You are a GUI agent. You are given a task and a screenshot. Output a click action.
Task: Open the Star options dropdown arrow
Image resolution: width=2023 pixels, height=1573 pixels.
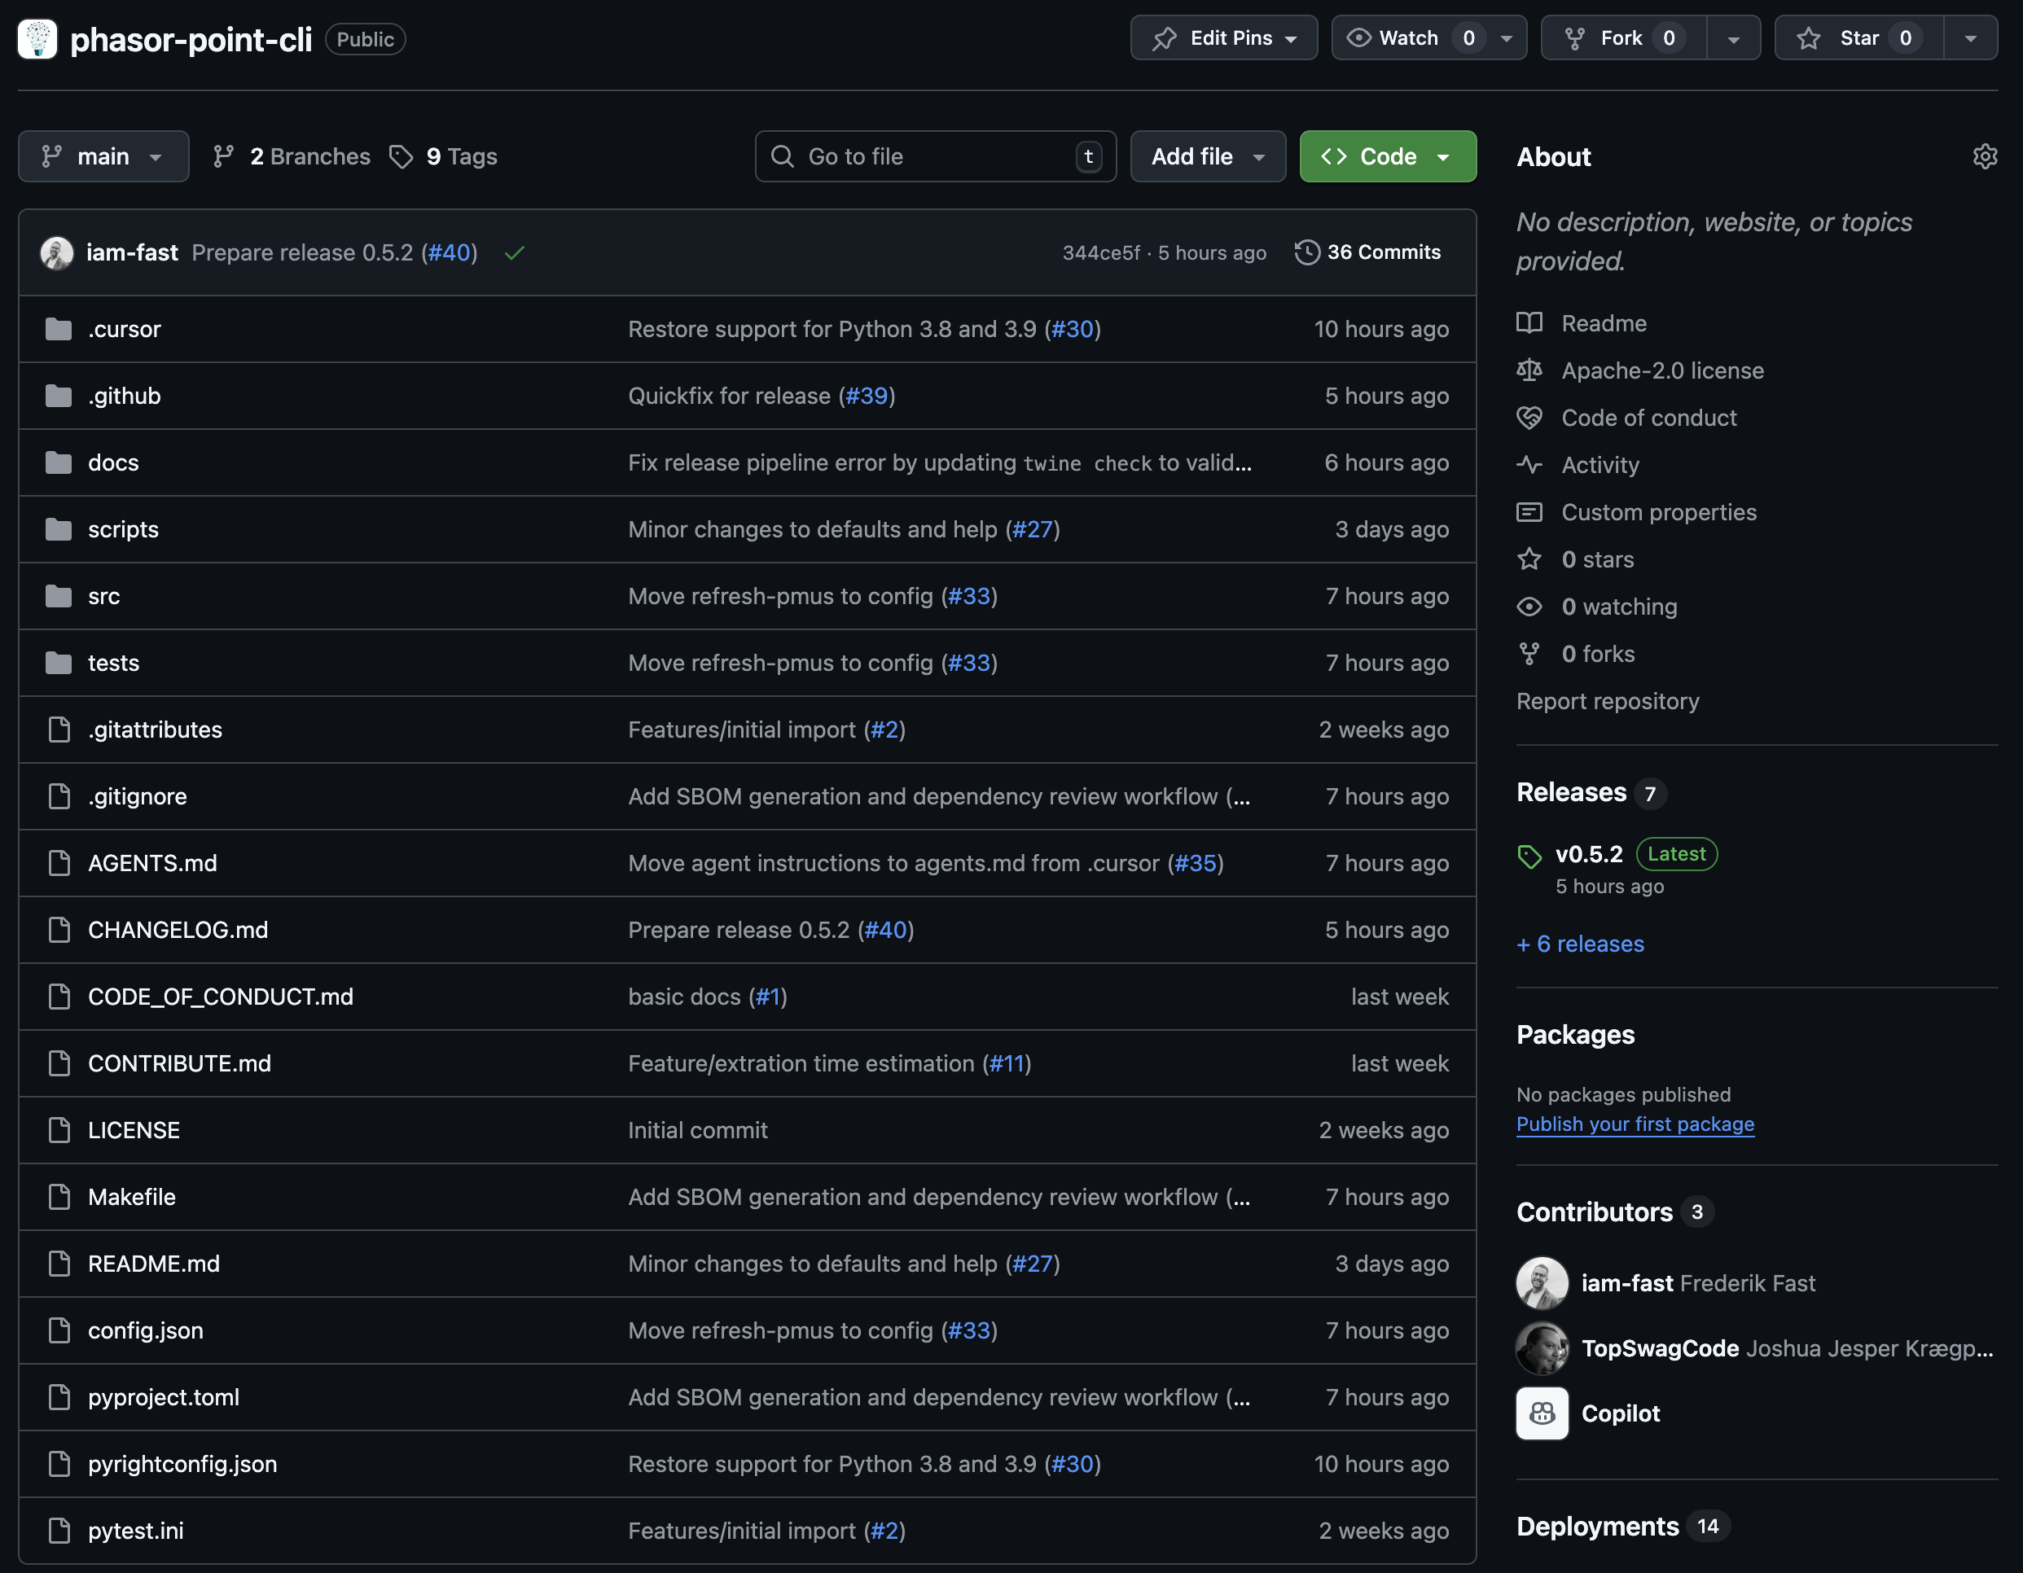(1970, 38)
